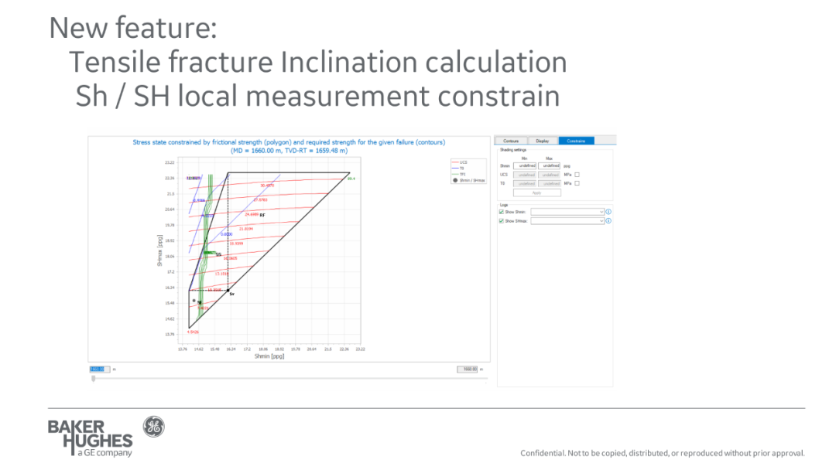
Task: Expand the Show SHmax log dropdown
Action: coord(567,221)
